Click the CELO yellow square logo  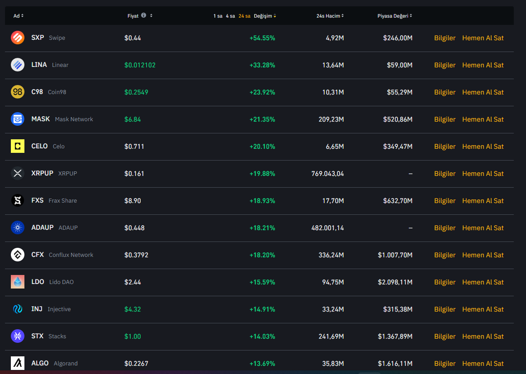pos(18,146)
